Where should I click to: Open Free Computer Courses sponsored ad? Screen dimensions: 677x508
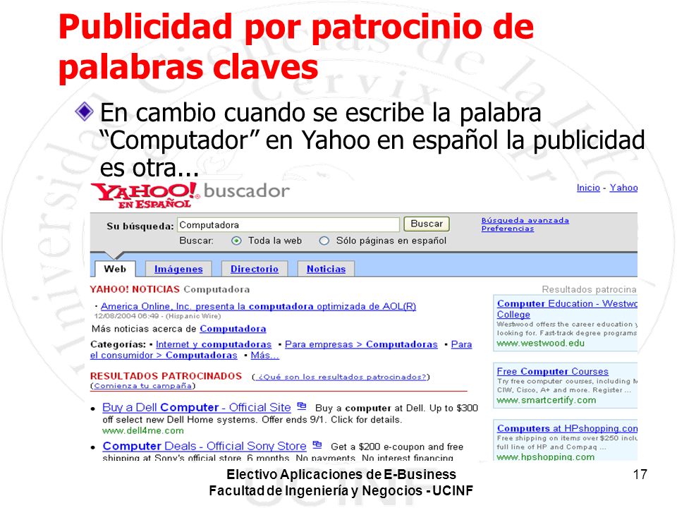pyautogui.click(x=552, y=372)
